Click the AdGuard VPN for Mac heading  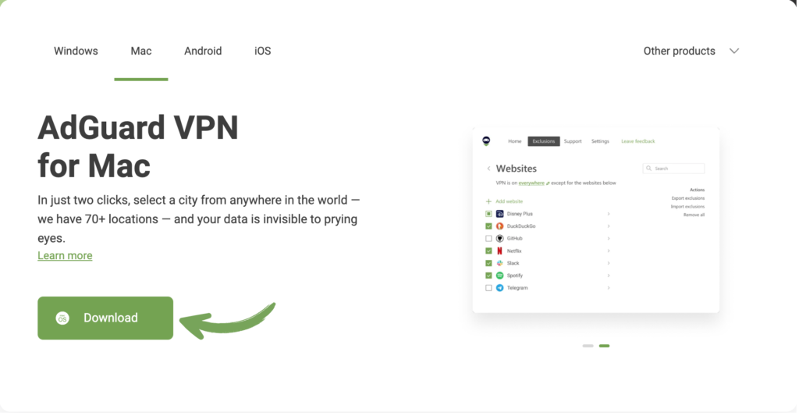(x=138, y=146)
